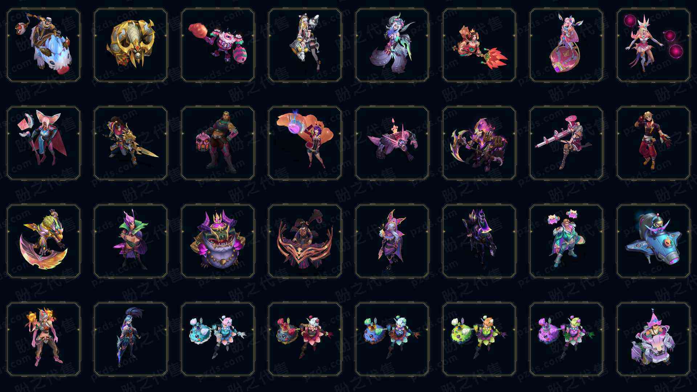This screenshot has height=392, width=697.
Task: Open the blonde gunner girl with cat ears
Action: (x=305, y=45)
